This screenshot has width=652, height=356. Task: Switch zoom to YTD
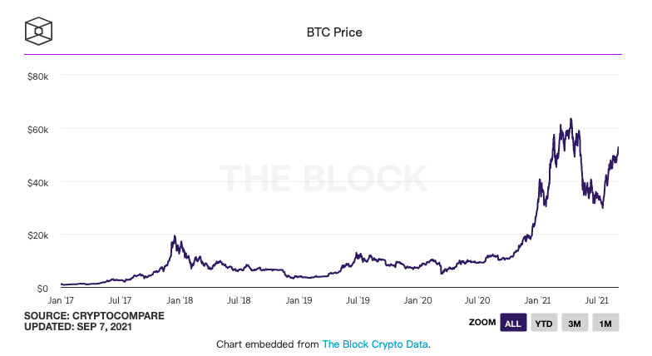pos(544,324)
